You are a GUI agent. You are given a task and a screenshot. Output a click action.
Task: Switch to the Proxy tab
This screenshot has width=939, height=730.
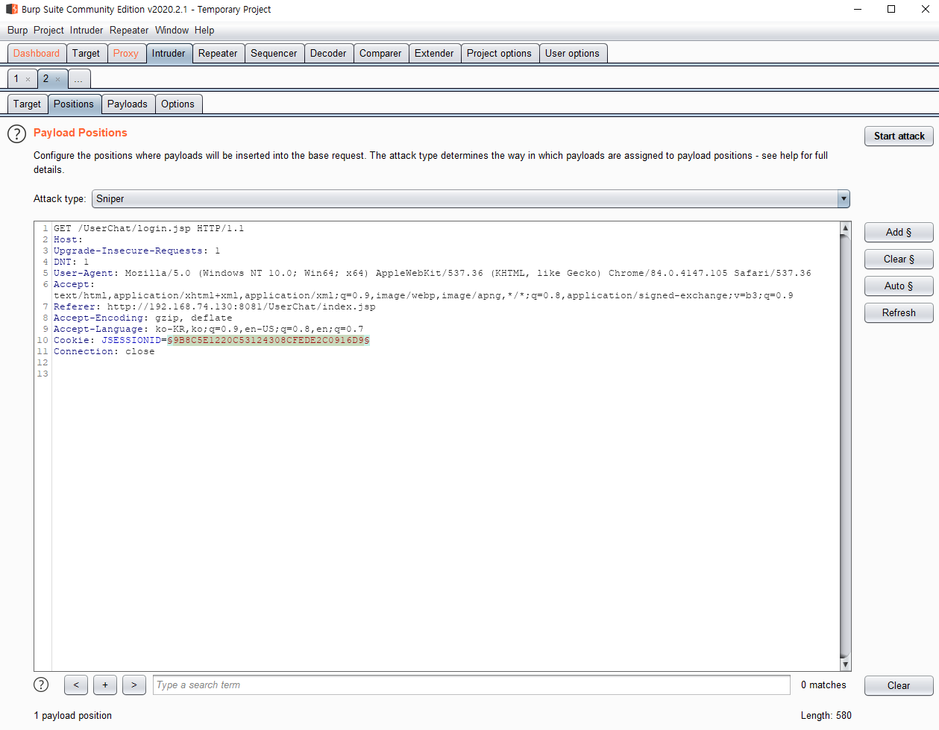(x=126, y=54)
